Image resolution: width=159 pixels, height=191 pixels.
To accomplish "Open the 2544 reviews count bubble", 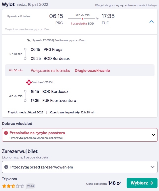I will tap(30, 186).
